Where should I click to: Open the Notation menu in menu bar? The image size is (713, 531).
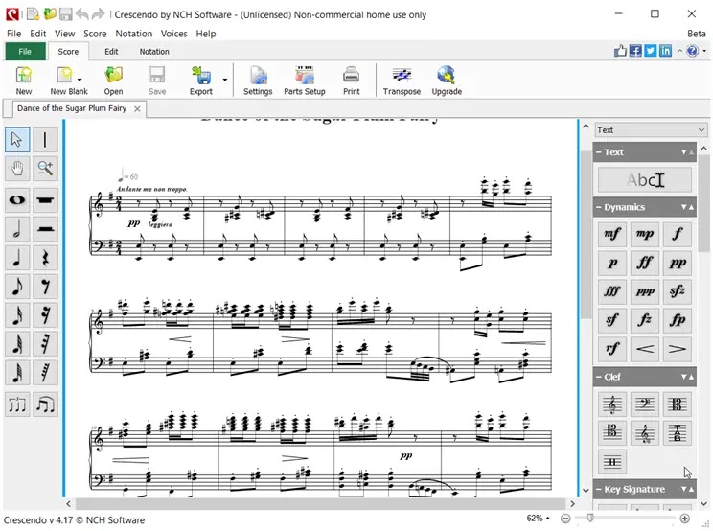134,34
